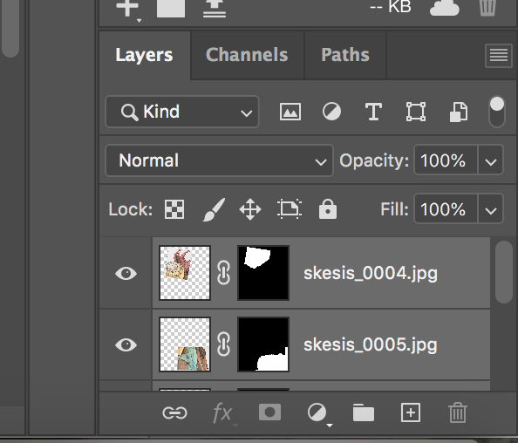Open the Normal blend mode dropdown
The height and width of the screenshot is (443, 518).
pyautogui.click(x=220, y=160)
